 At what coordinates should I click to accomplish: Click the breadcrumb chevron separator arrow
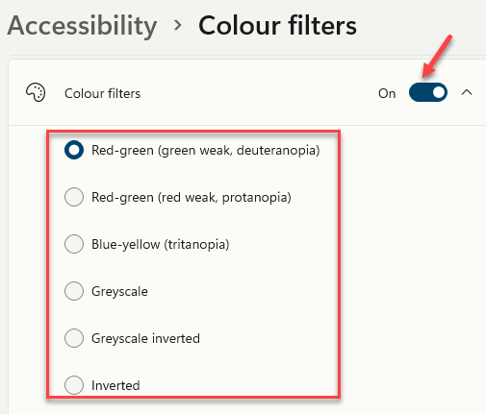coord(177,26)
